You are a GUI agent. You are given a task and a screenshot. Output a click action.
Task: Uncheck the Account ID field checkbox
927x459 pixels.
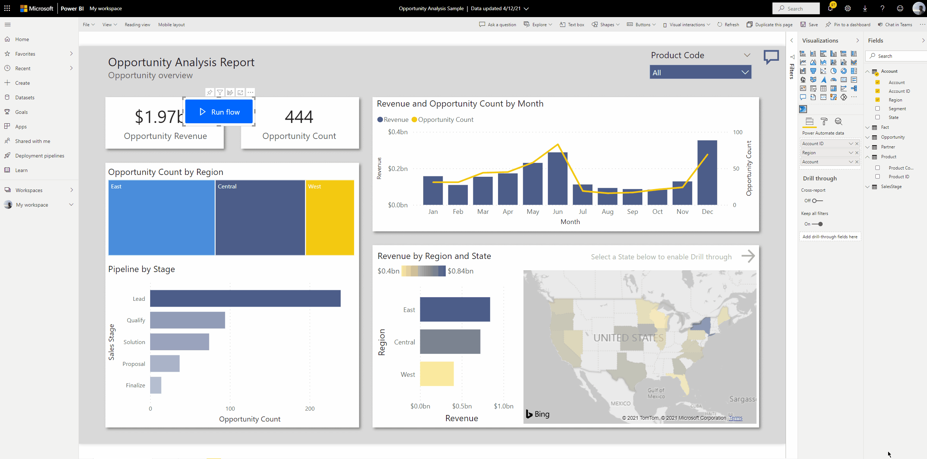point(878,91)
